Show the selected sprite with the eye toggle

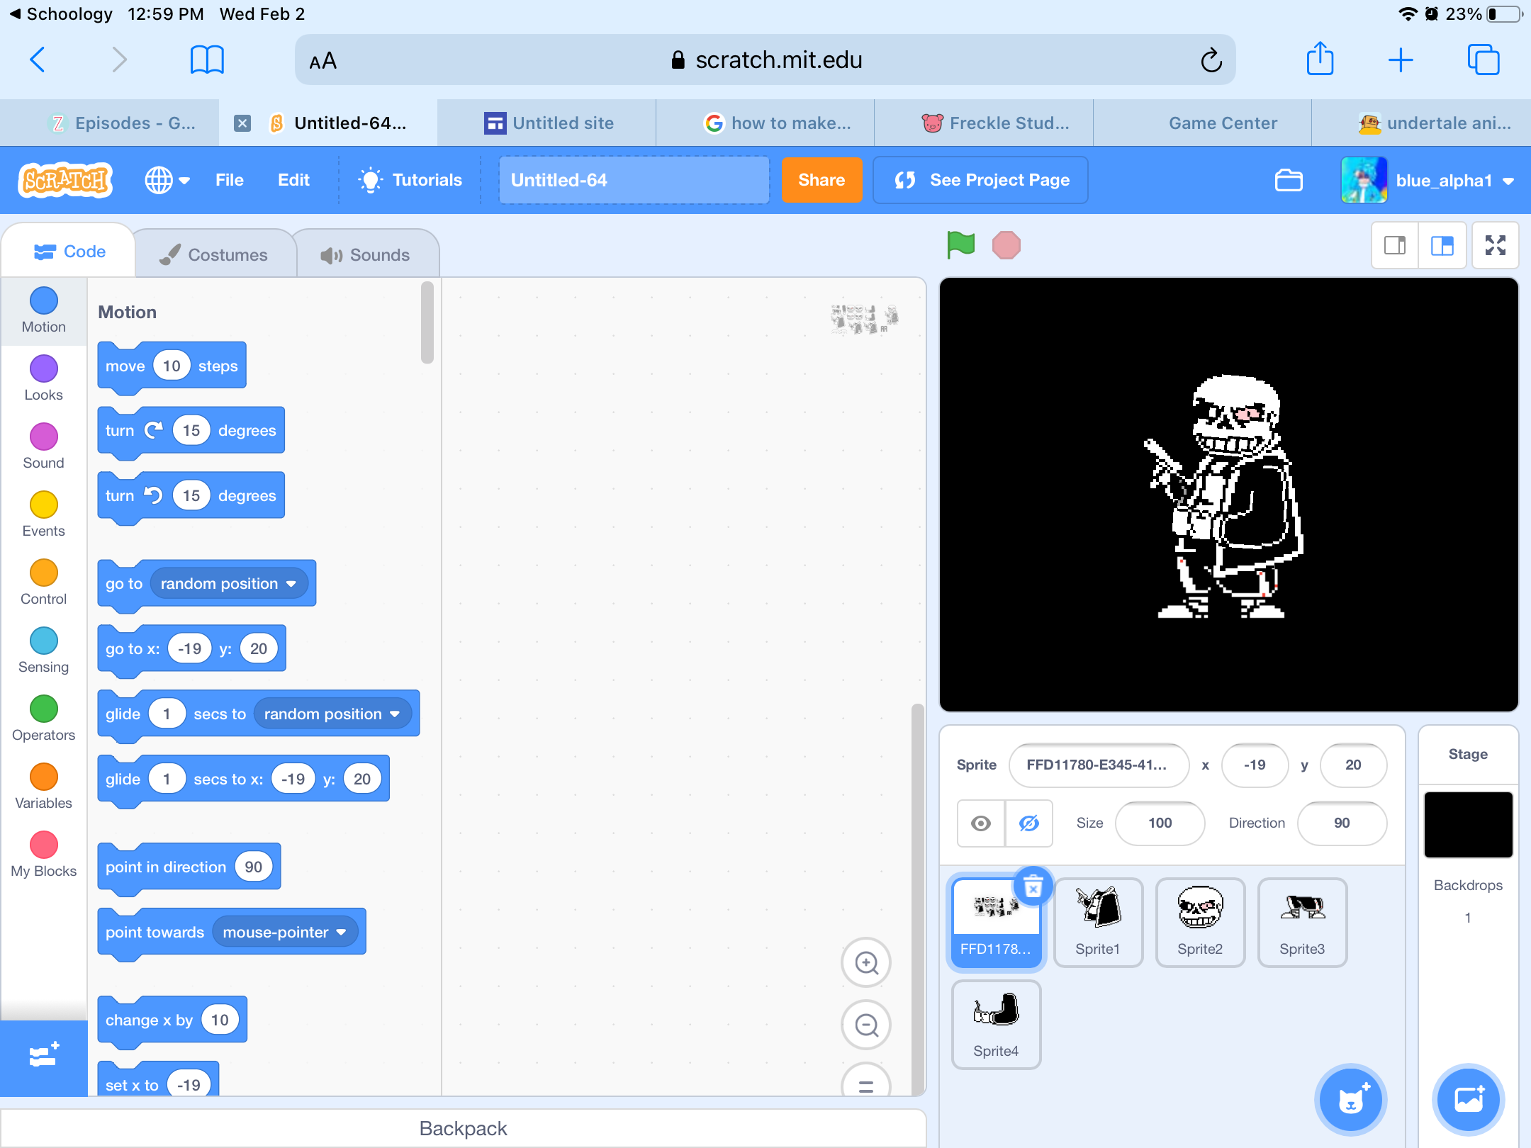tap(980, 823)
